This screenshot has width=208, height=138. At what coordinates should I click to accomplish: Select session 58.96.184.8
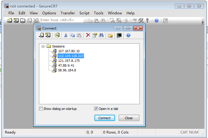click(x=67, y=70)
